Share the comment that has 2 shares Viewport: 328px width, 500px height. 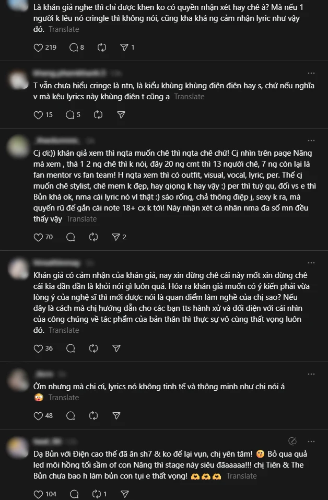click(116, 237)
